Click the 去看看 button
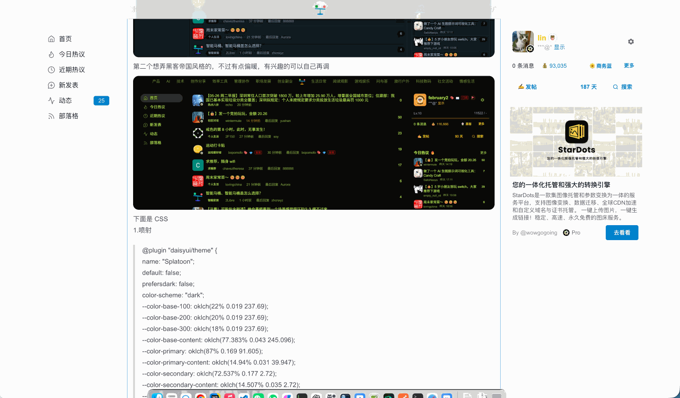This screenshot has height=398, width=680. (x=622, y=233)
